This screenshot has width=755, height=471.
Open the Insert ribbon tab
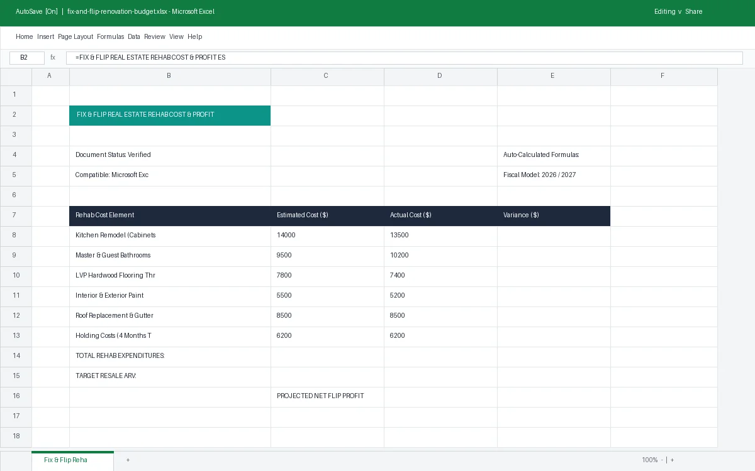click(x=45, y=36)
